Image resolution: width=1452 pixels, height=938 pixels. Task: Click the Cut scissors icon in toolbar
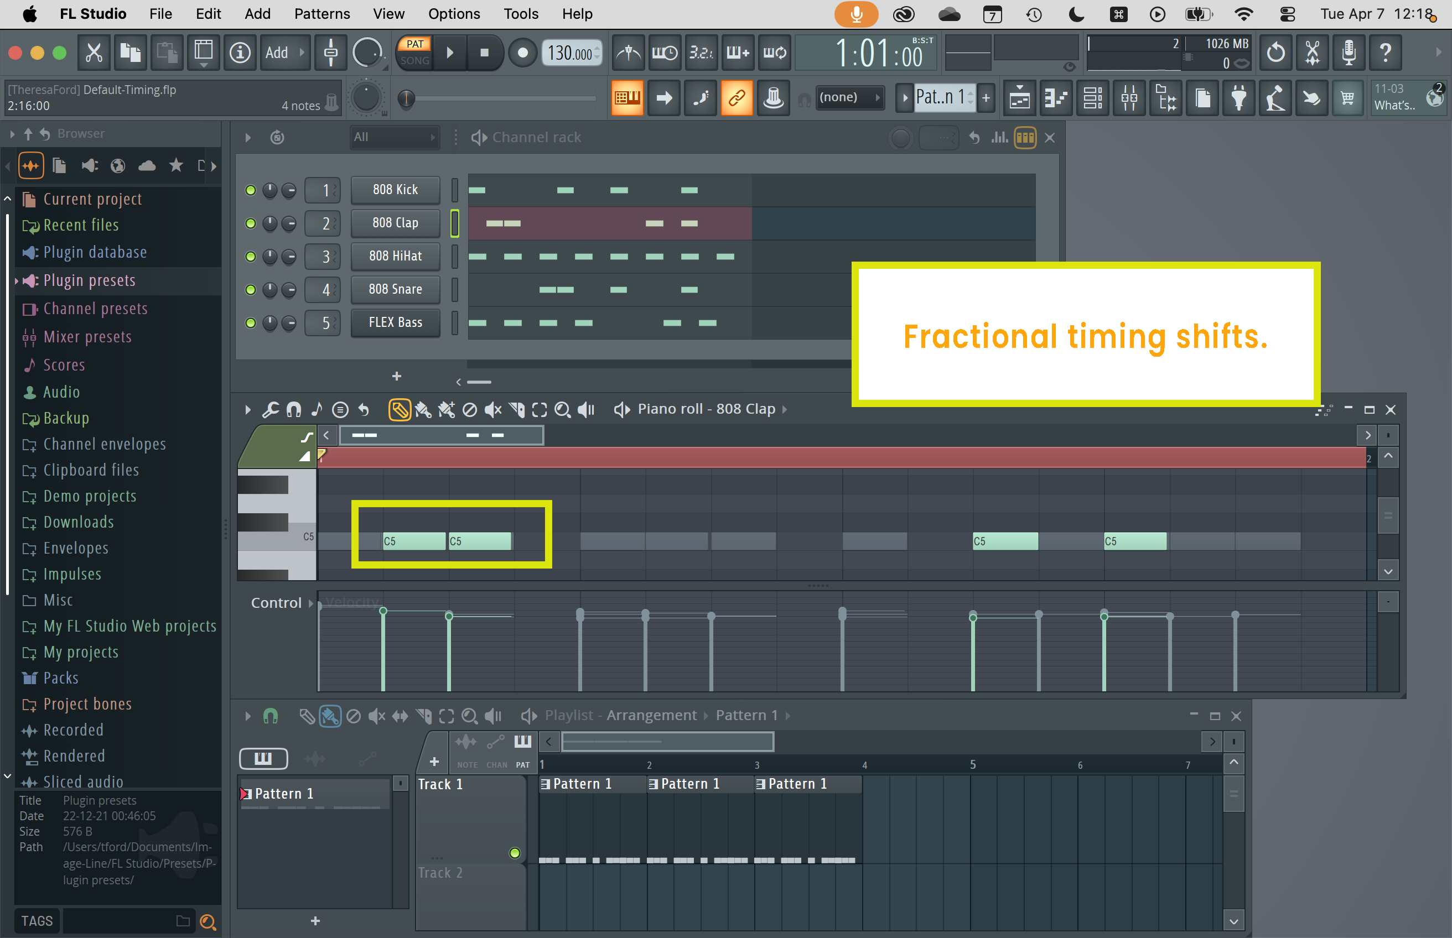(94, 53)
